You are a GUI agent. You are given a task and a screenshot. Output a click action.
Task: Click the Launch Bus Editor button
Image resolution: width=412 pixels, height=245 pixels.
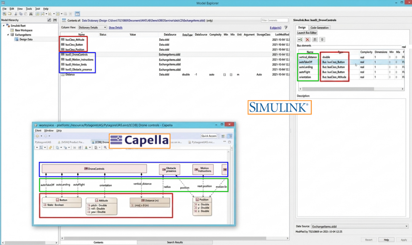coord(307,33)
